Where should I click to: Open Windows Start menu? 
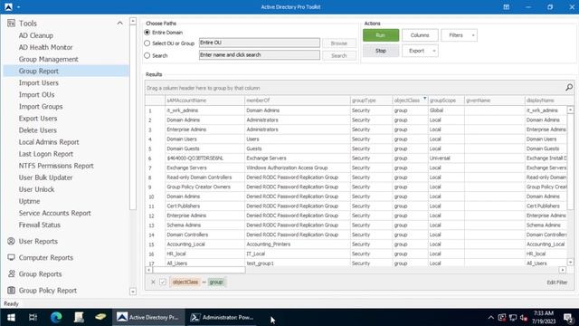tap(11, 318)
